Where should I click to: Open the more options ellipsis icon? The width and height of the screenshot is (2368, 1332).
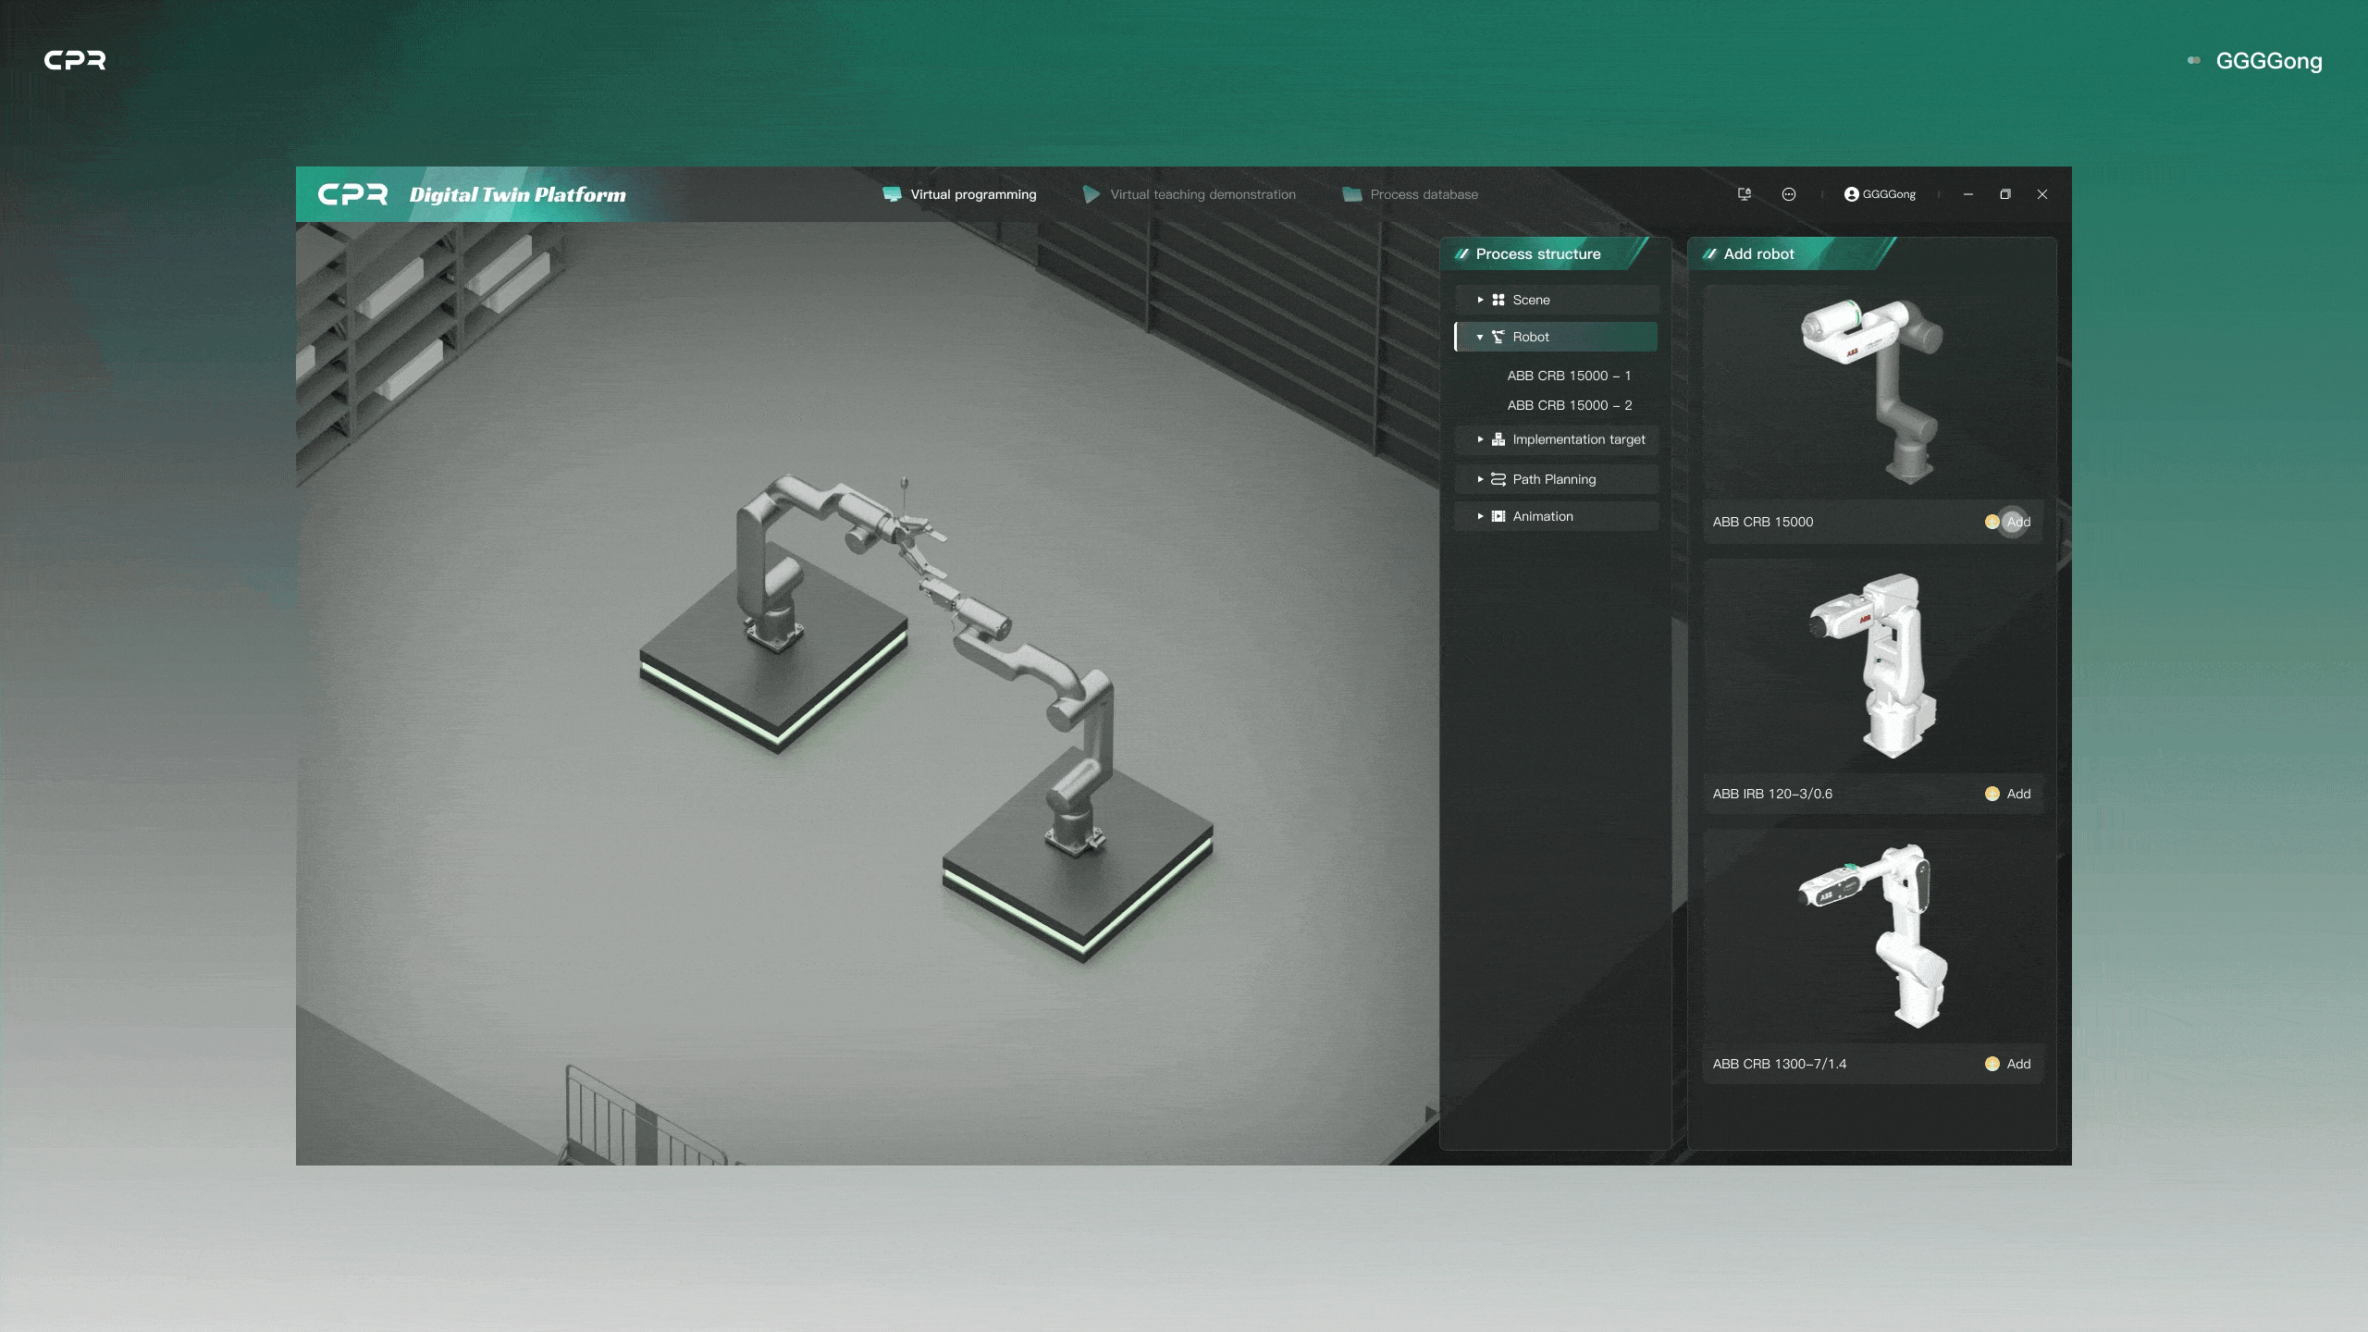coord(1789,194)
